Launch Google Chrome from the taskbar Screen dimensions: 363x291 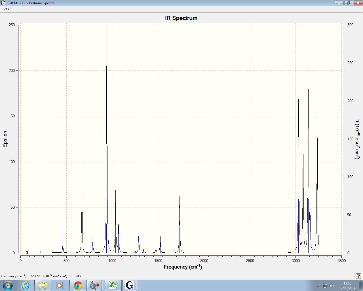78,285
